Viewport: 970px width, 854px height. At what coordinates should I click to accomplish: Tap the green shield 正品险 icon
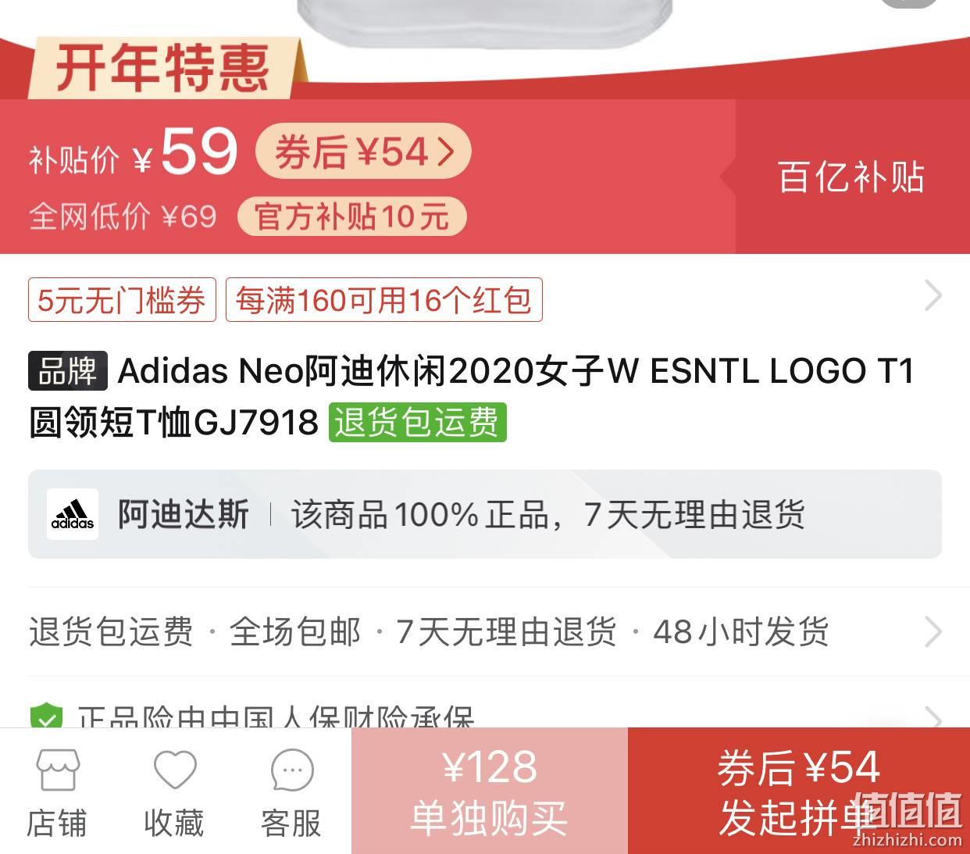click(x=46, y=717)
